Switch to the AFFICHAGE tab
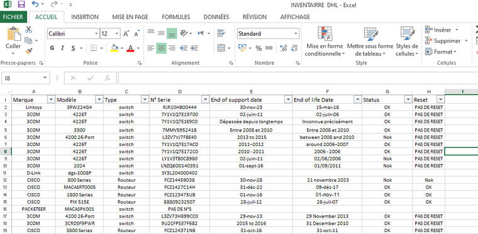Screen dimensions: 478x234 click(x=295, y=17)
